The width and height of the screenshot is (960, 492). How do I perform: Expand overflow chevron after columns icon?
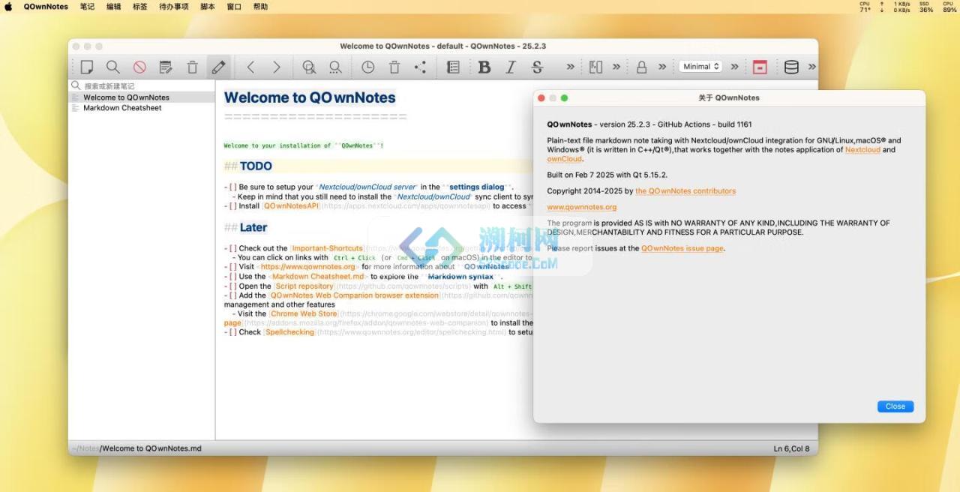tap(616, 67)
